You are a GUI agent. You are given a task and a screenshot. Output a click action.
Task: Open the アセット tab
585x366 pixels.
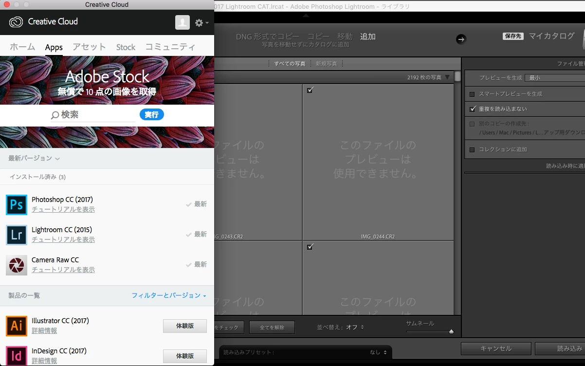(x=89, y=47)
